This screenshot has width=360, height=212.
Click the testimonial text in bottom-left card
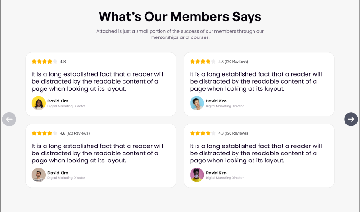coord(98,153)
